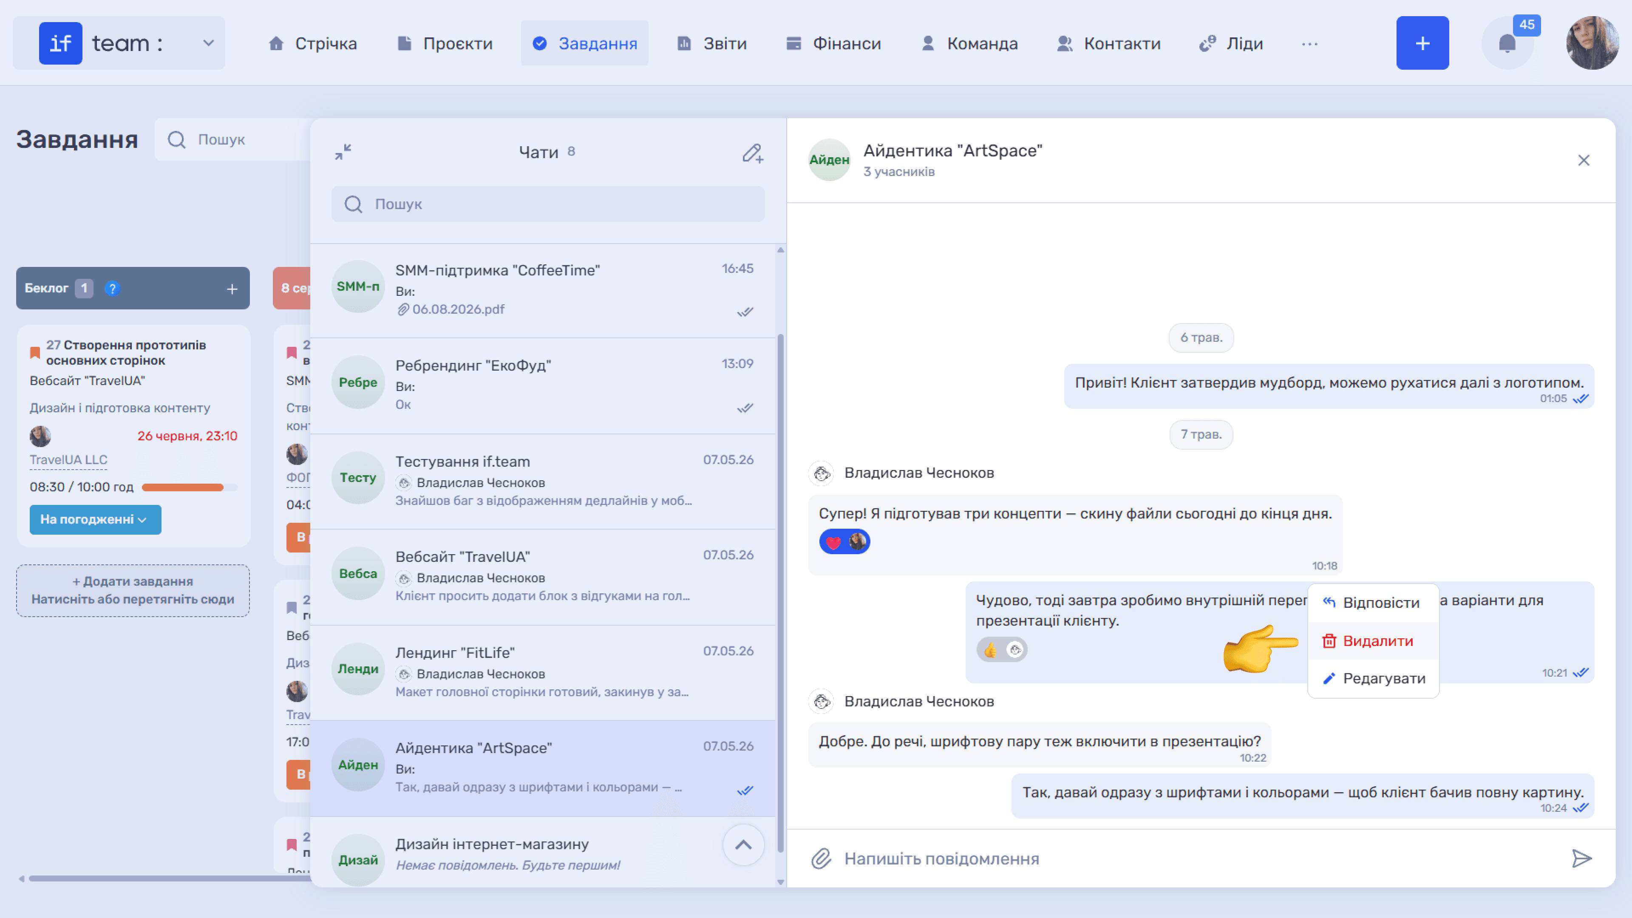
Task: Click the Ребре chat avatar
Action: [x=358, y=382]
